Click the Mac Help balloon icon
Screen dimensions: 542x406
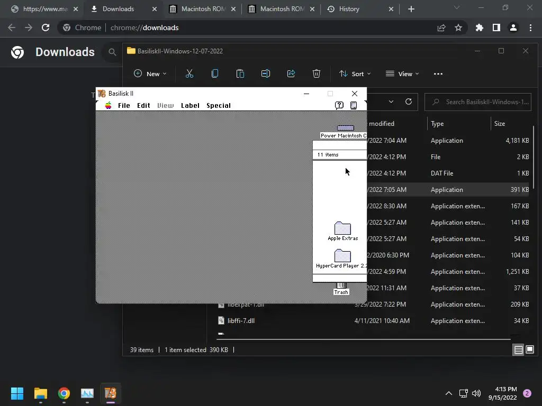tap(339, 105)
